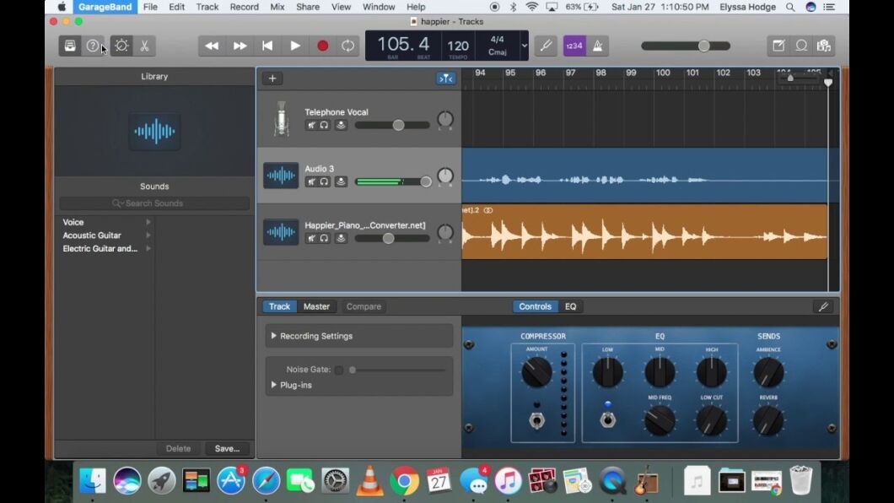The height and width of the screenshot is (503, 894).
Task: Click the pencil icon in Smart Controls
Action: coord(823,306)
